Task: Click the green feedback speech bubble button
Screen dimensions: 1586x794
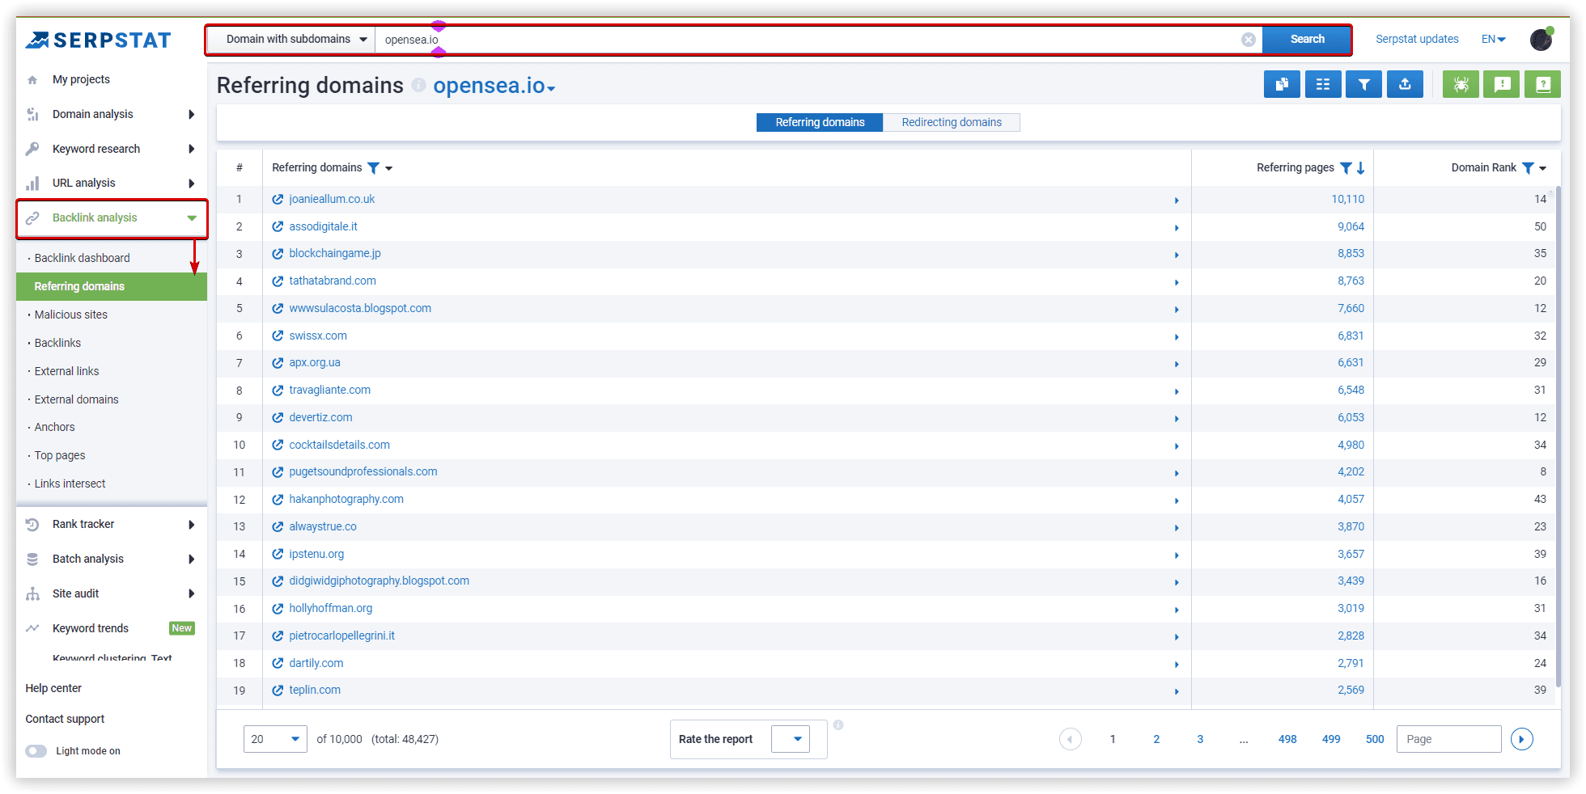Action: coord(1502,84)
